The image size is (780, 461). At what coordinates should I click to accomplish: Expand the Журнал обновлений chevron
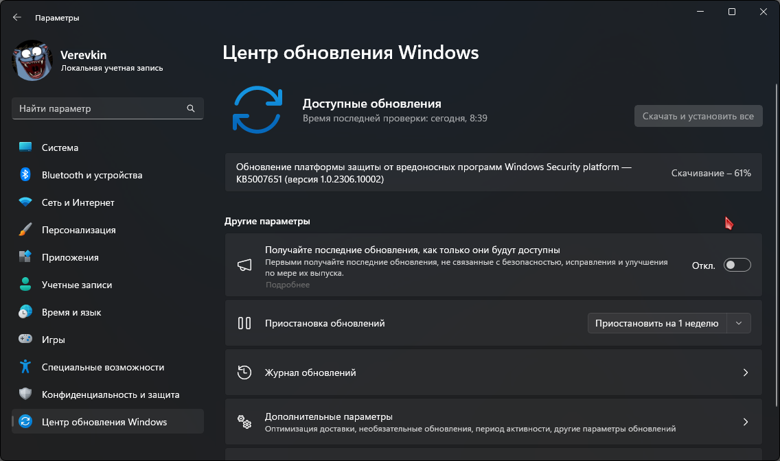745,372
